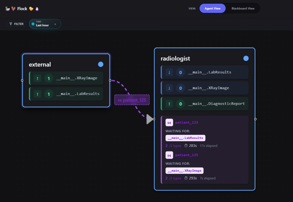The width and height of the screenshot is (293, 202).
Task: Click count badge 1 on external XRayImage
Action: click(x=49, y=78)
